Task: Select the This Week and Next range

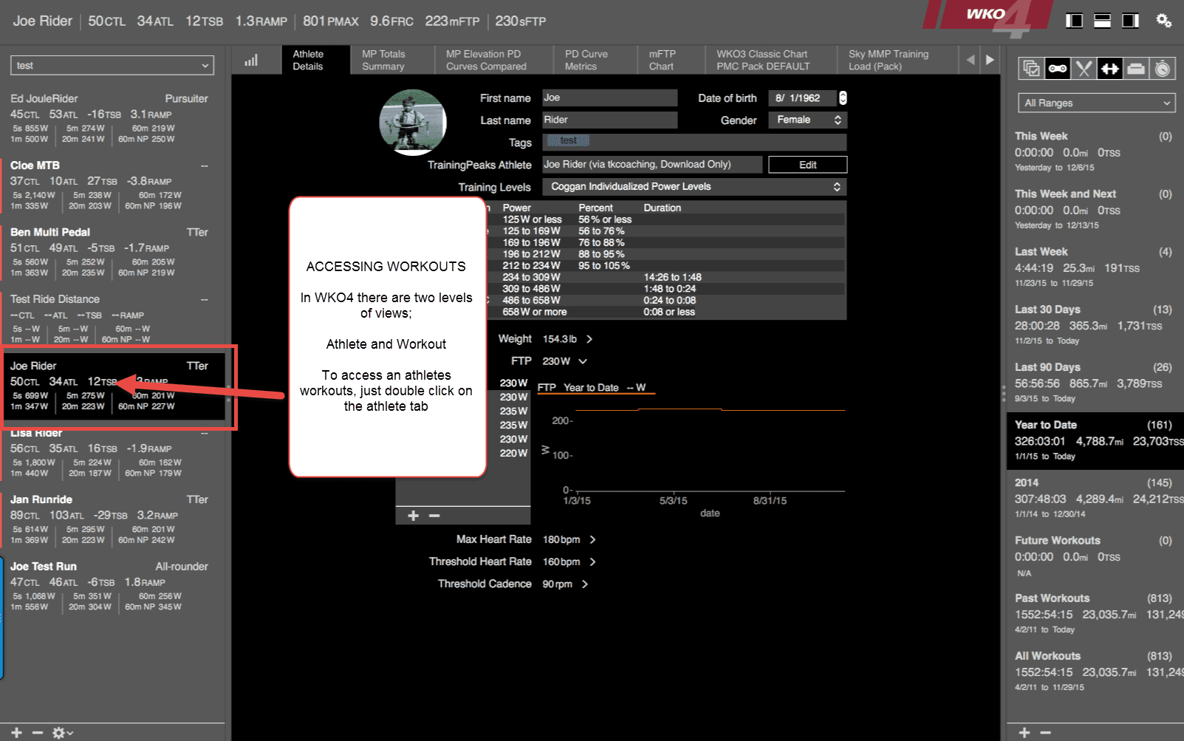Action: 1094,209
